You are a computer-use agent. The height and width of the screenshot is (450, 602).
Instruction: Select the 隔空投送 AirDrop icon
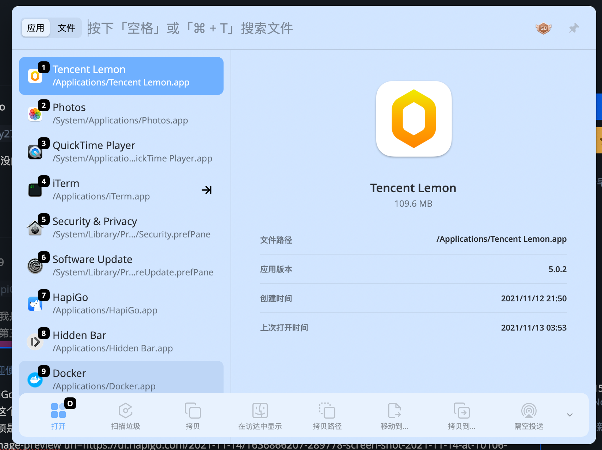coord(529,411)
